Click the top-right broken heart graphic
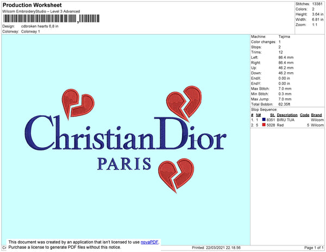 [x=184, y=103]
